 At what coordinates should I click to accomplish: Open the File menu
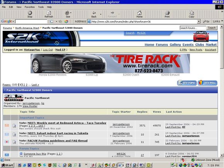pos(4,7)
